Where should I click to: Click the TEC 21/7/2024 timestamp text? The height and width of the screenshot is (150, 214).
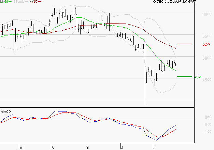point(174,2)
